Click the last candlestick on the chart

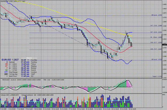tap(132, 45)
